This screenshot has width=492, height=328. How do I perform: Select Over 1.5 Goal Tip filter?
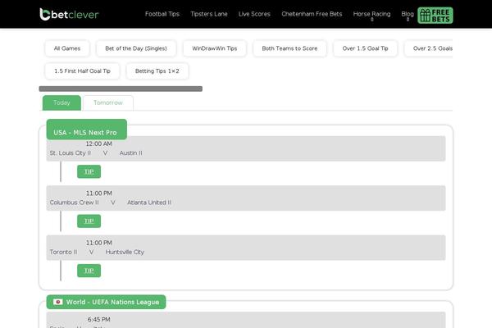365,48
